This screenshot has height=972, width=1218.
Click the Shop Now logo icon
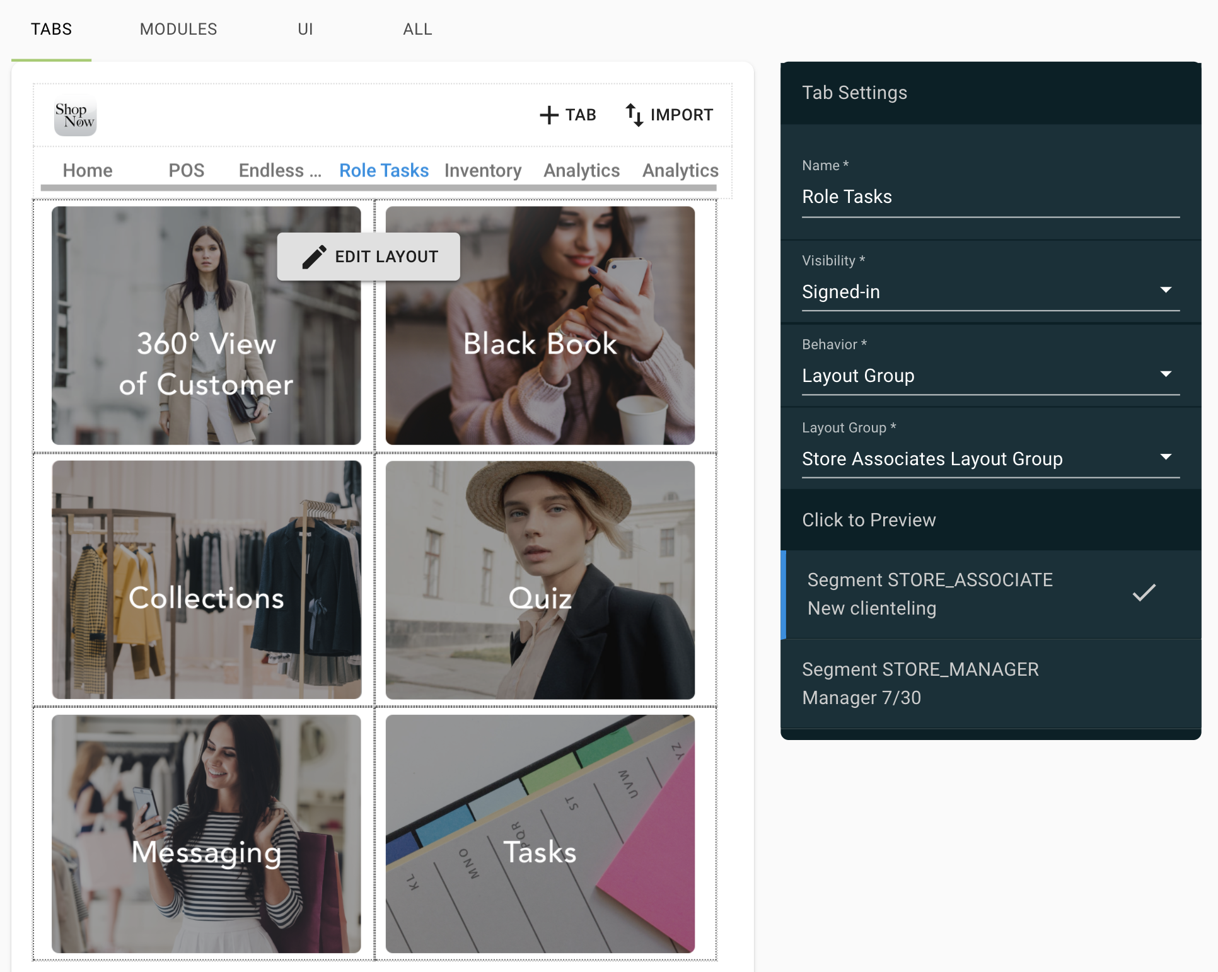coord(76,115)
